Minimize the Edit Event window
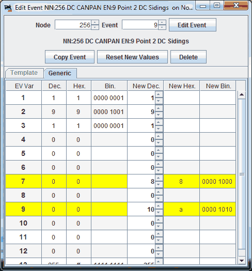Viewport: 252px width, 271px height. 203,6
